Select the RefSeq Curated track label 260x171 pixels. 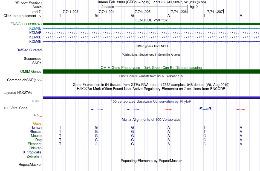pyautogui.click(x=29, y=50)
